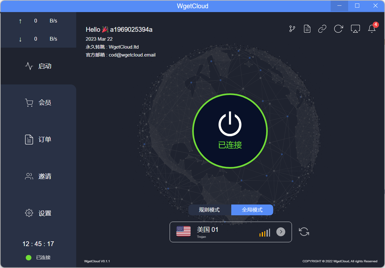385x268 pixels.
Task: Click the refresh arrow icon in top toolbar
Action: tap(338, 29)
